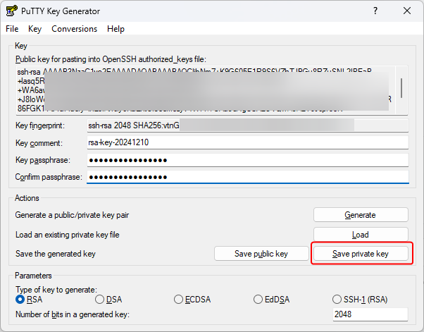
Task: Click the 'Key fingerprint:' label
Action: 40,125
